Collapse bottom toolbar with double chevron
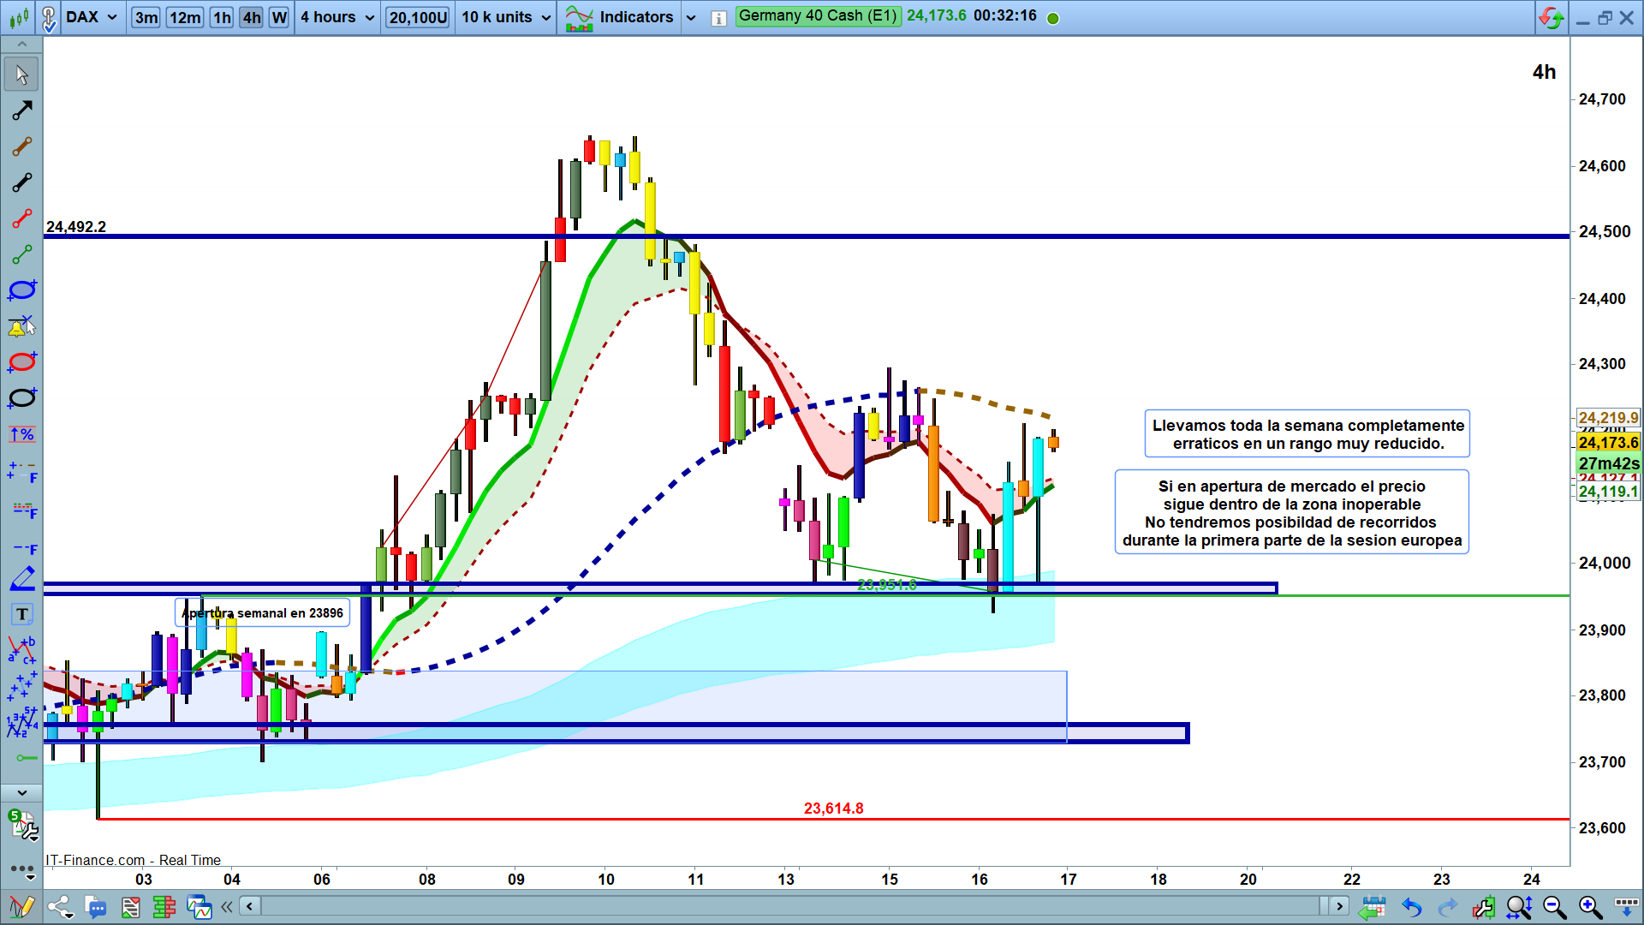The width and height of the screenshot is (1644, 925). [x=227, y=906]
